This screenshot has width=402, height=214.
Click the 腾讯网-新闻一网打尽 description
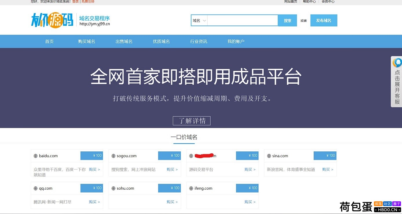point(52,202)
